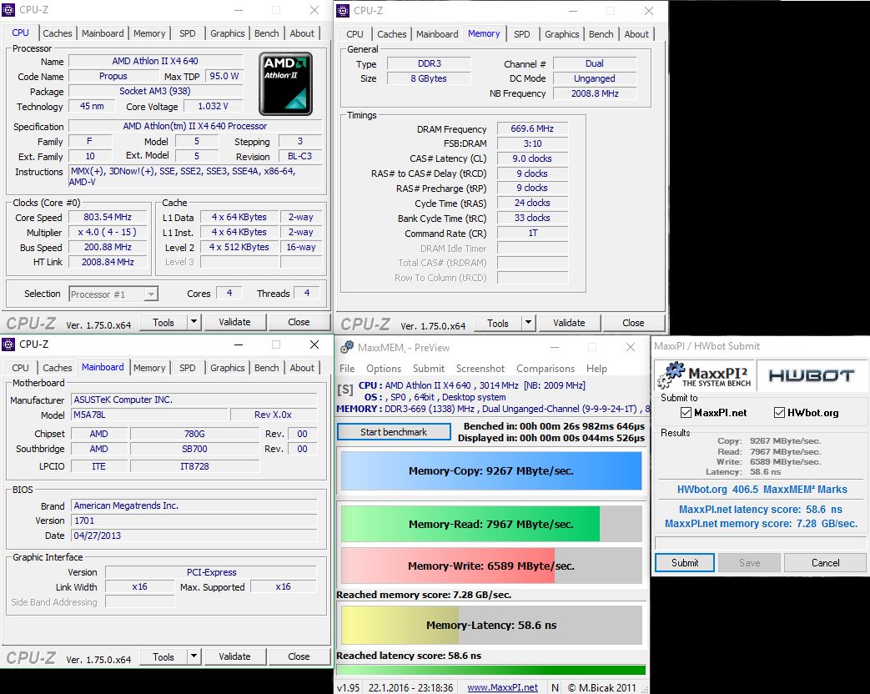Open the Help menu in MaxxMEM
870x694 pixels.
596,369
